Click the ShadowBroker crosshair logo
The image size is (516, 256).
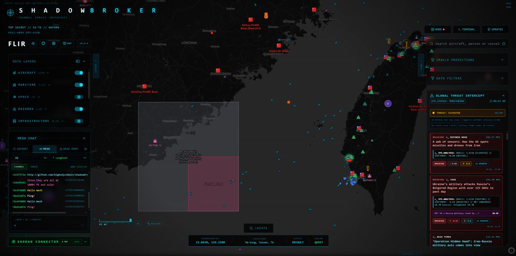point(10,12)
